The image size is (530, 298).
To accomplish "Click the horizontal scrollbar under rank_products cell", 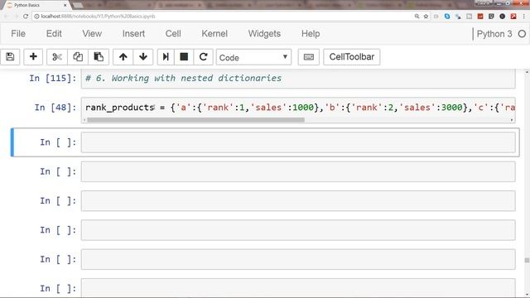I will point(195,119).
